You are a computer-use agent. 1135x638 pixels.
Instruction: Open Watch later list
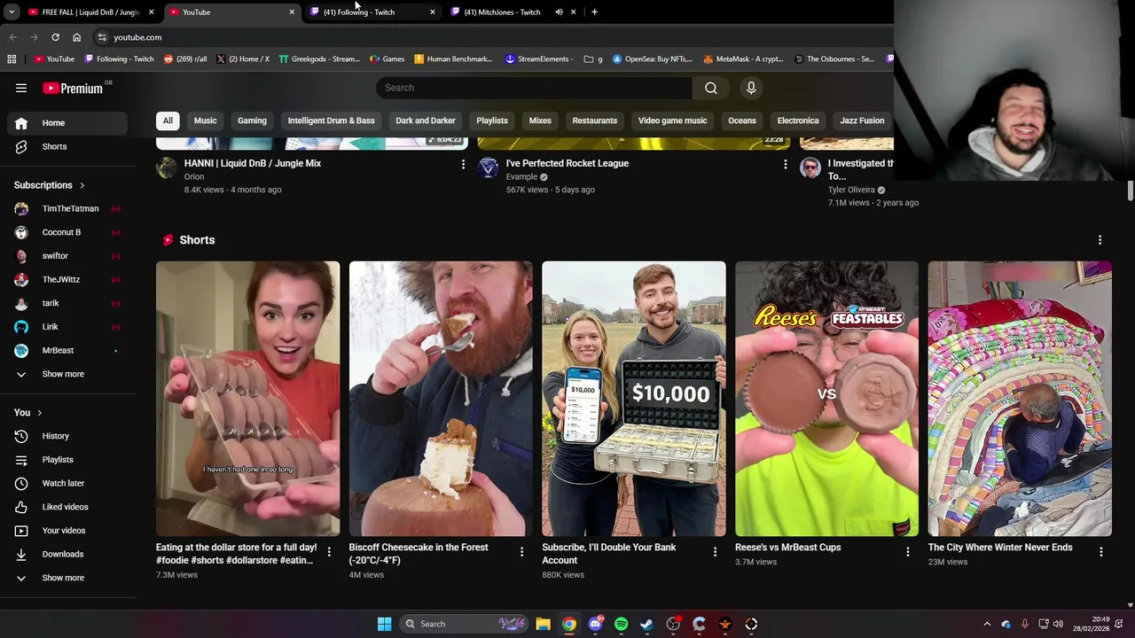pyautogui.click(x=67, y=483)
